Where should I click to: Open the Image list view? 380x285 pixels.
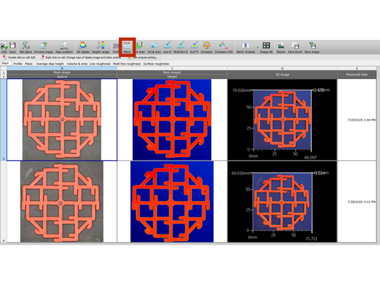tap(266, 47)
